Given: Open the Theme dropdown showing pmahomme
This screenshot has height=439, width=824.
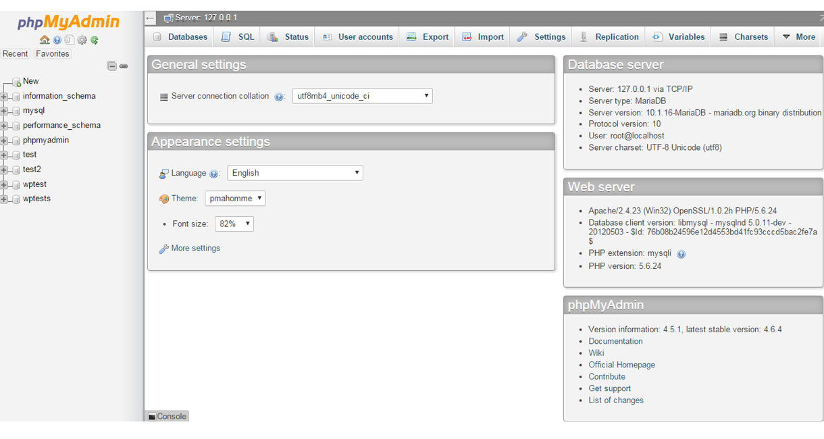Looking at the screenshot, I should coord(235,199).
